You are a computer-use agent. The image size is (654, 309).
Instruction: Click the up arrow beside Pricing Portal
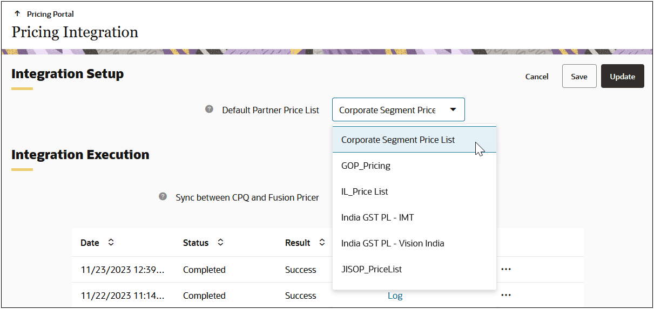pos(17,13)
